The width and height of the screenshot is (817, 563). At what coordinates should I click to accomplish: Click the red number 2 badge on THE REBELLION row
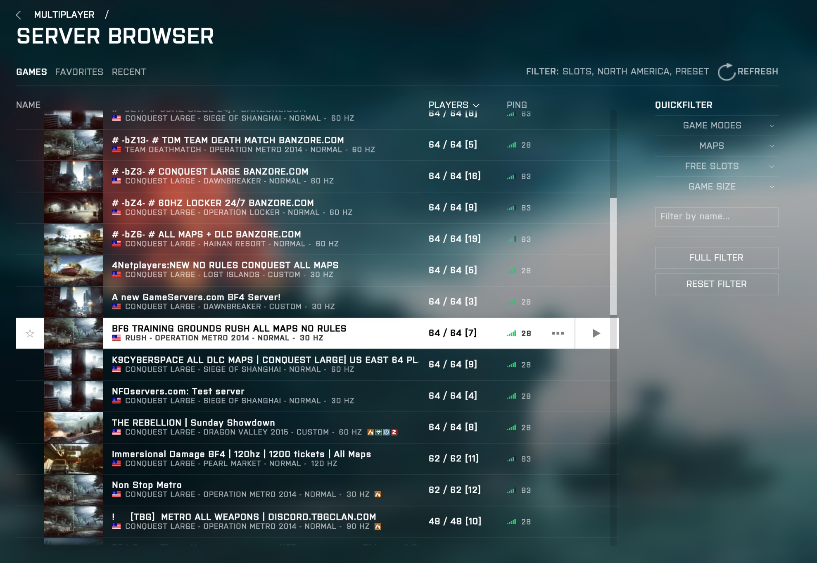tap(394, 432)
